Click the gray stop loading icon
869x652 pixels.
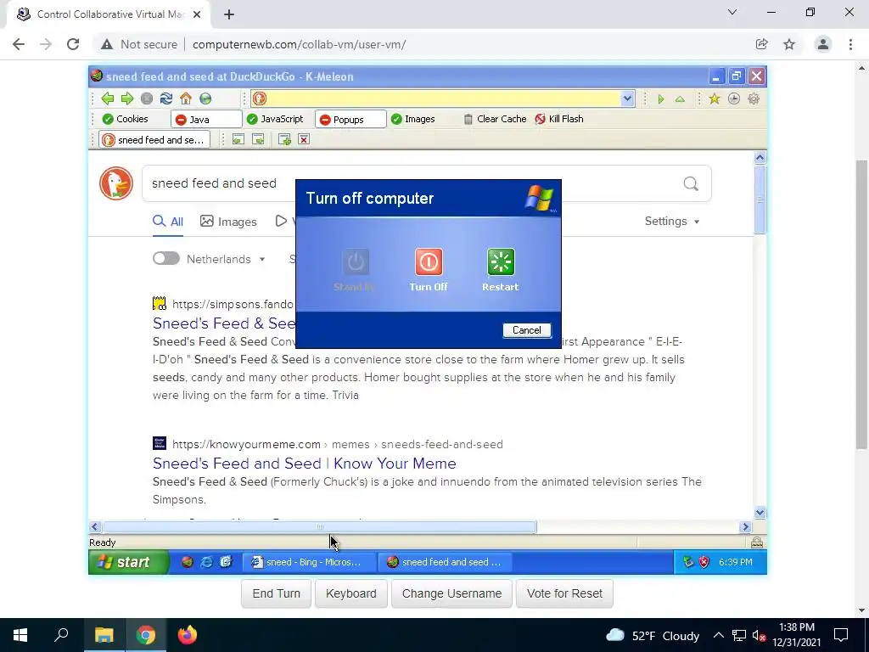click(146, 98)
